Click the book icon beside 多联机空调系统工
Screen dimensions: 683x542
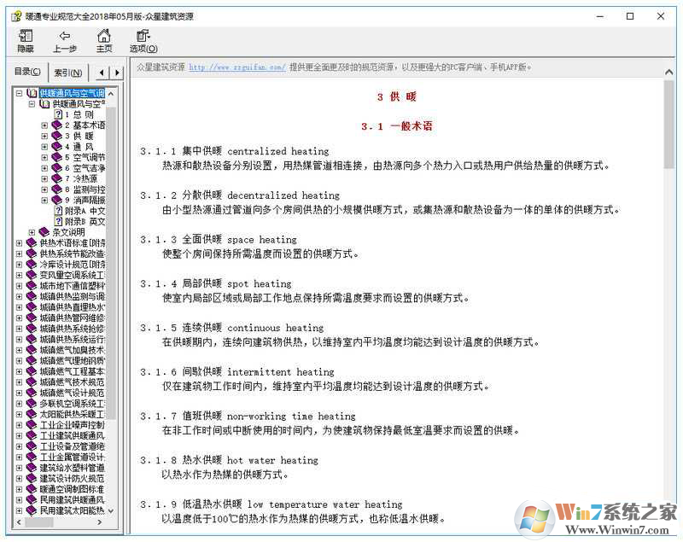(32, 404)
